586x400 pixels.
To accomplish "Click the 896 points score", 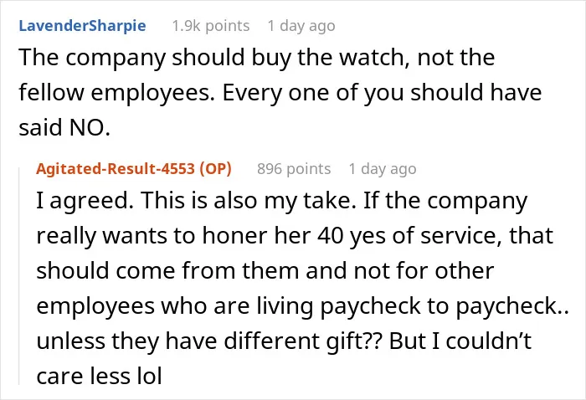I will tap(294, 169).
